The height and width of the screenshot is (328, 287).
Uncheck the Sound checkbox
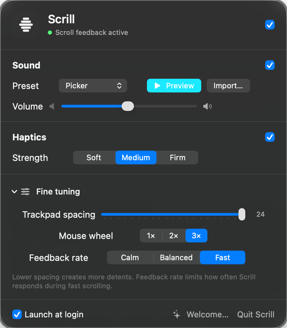pyautogui.click(x=270, y=65)
